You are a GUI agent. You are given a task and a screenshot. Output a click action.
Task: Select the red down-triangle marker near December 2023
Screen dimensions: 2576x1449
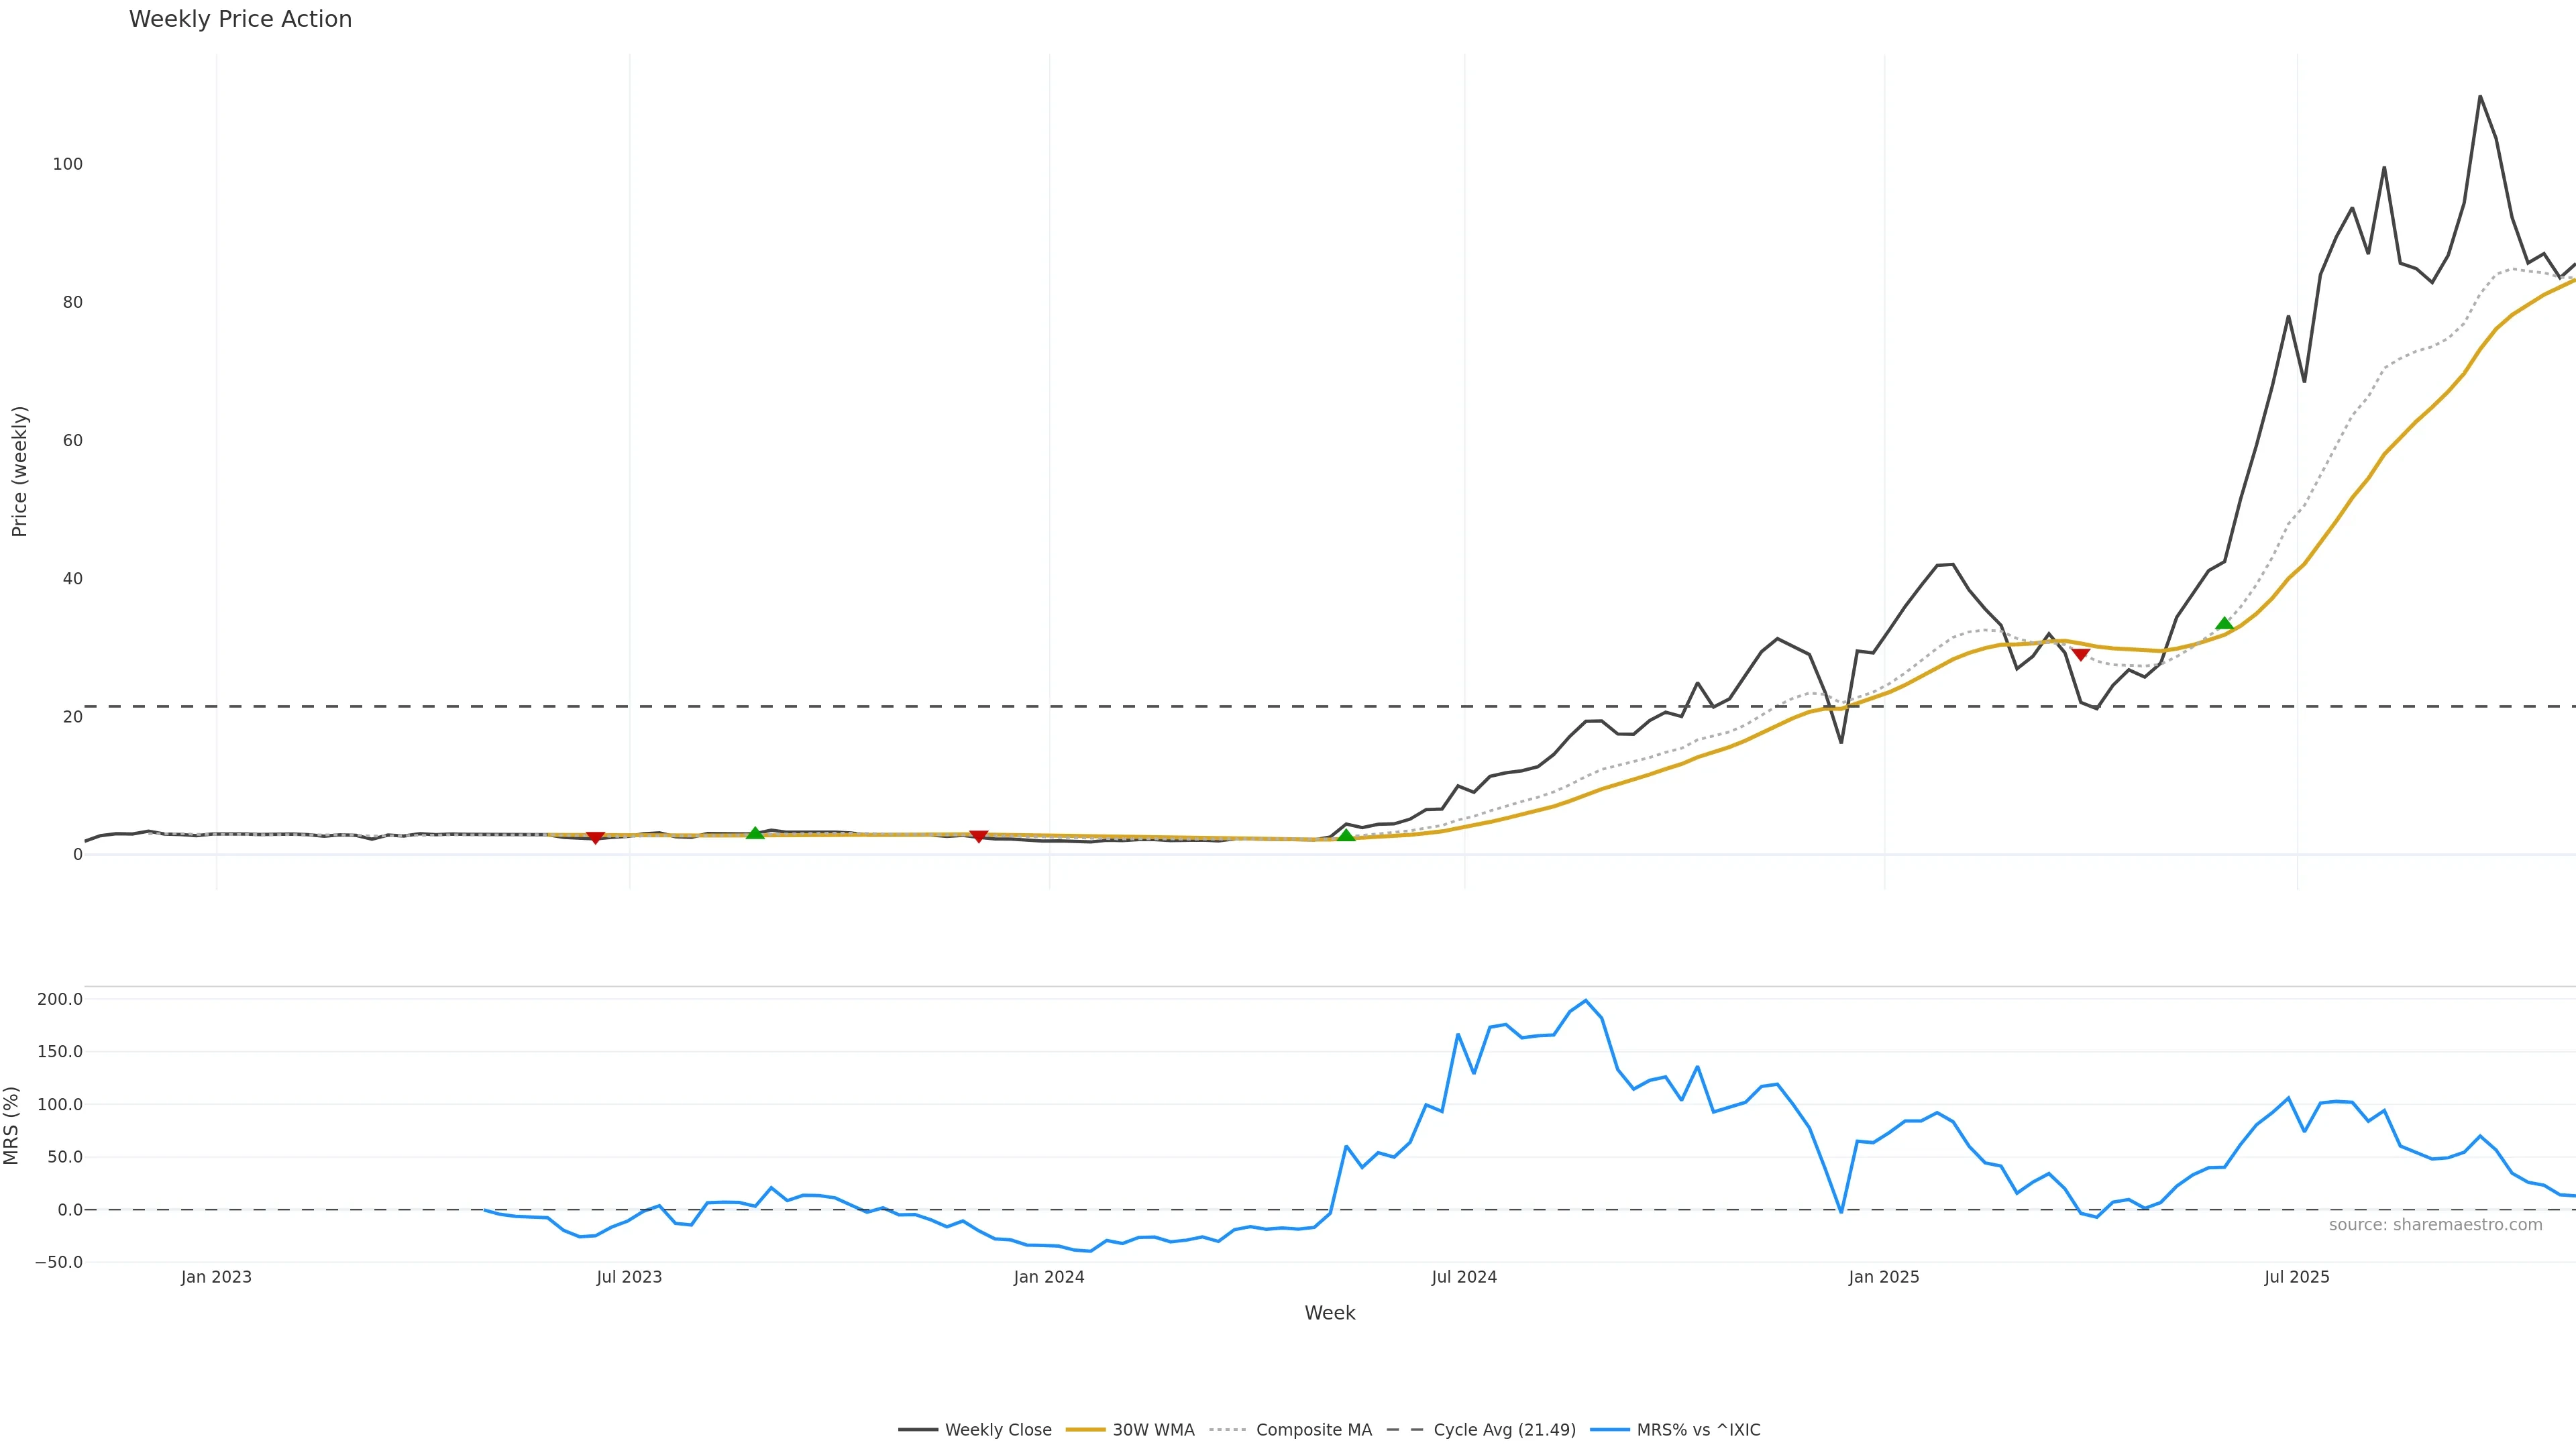coord(979,837)
